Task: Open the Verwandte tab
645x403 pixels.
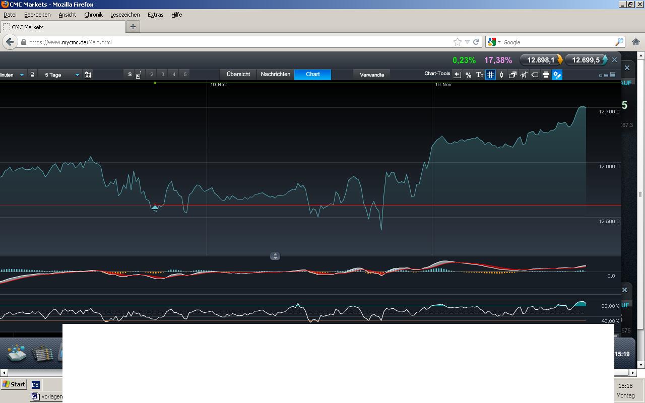Action: [x=372, y=75]
